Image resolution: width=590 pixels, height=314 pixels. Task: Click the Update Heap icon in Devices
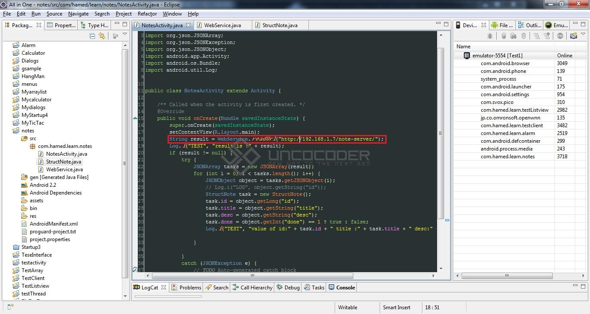[504, 36]
